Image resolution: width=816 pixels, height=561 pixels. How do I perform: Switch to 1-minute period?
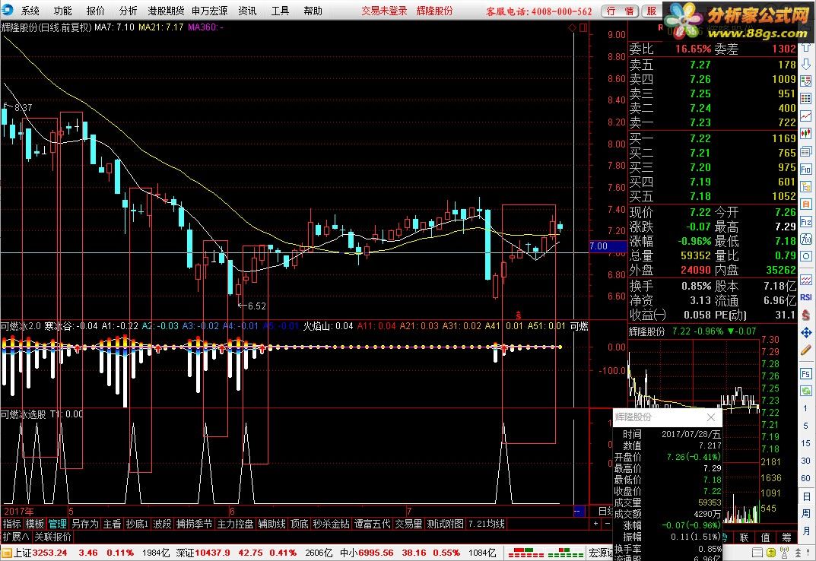pos(806,408)
